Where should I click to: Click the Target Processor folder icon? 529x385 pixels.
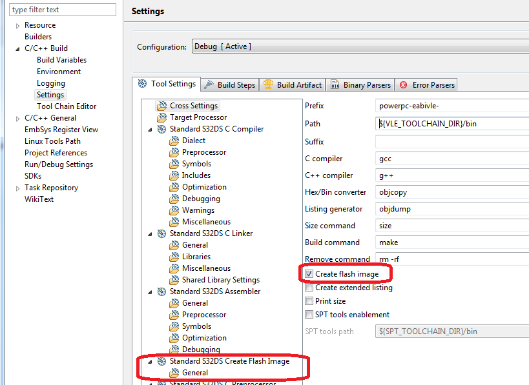(162, 117)
